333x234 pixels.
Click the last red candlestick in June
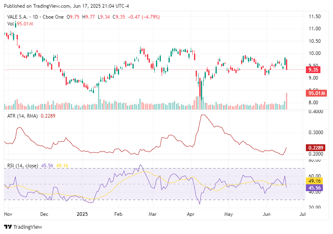coord(287,64)
